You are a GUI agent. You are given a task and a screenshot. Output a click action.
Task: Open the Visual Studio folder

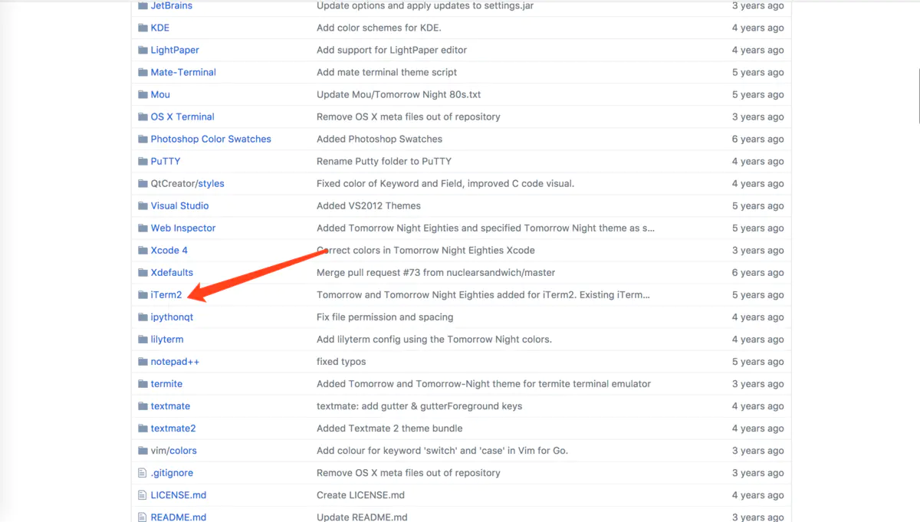point(179,205)
